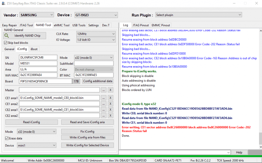Open the lower Mode dropdown near Erase data
This screenshot has height=163, width=262.
click(37, 132)
